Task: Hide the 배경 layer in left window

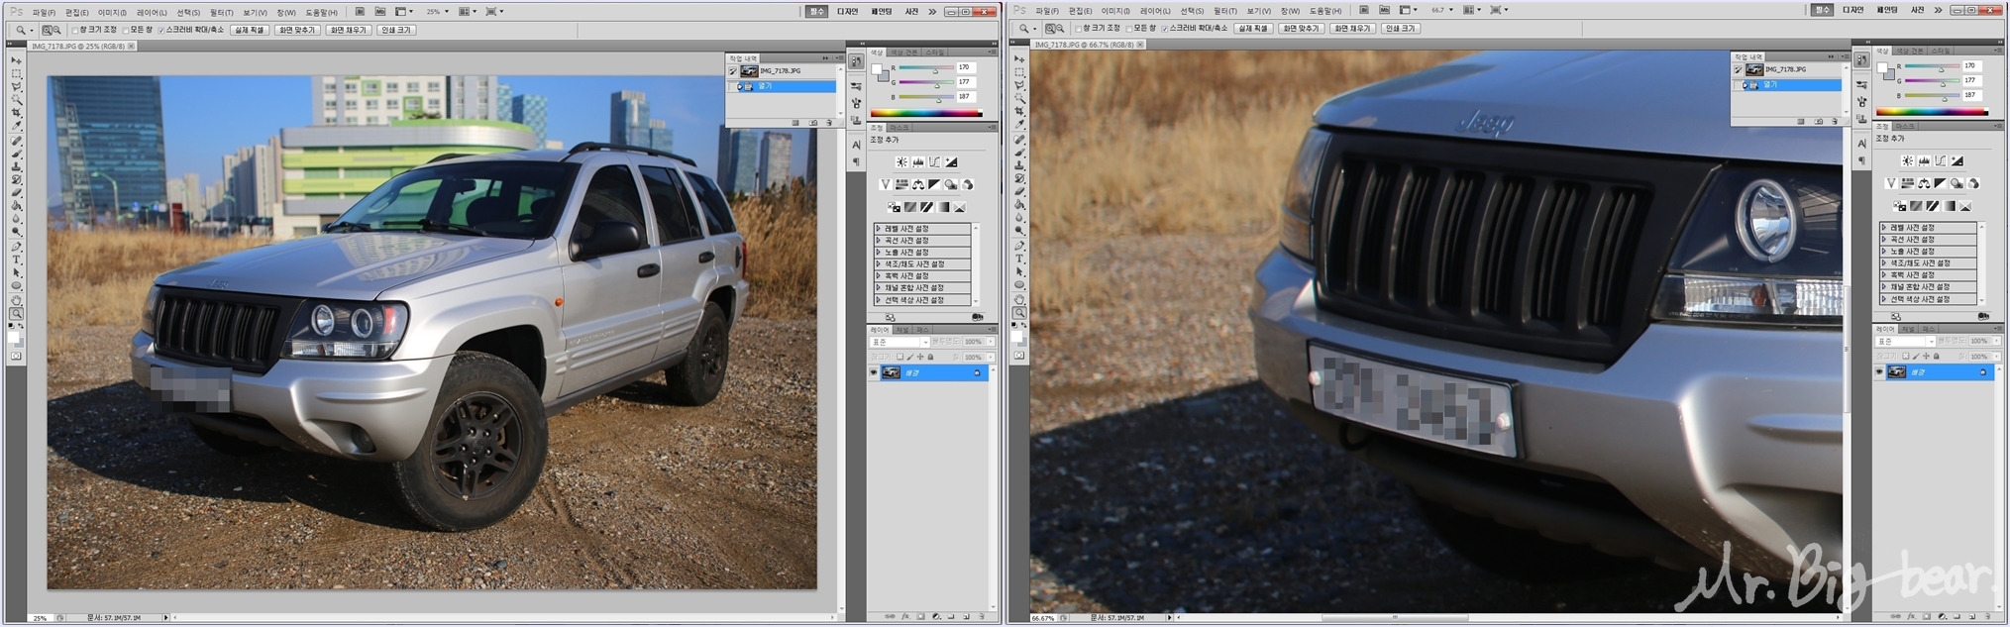Action: point(874,373)
